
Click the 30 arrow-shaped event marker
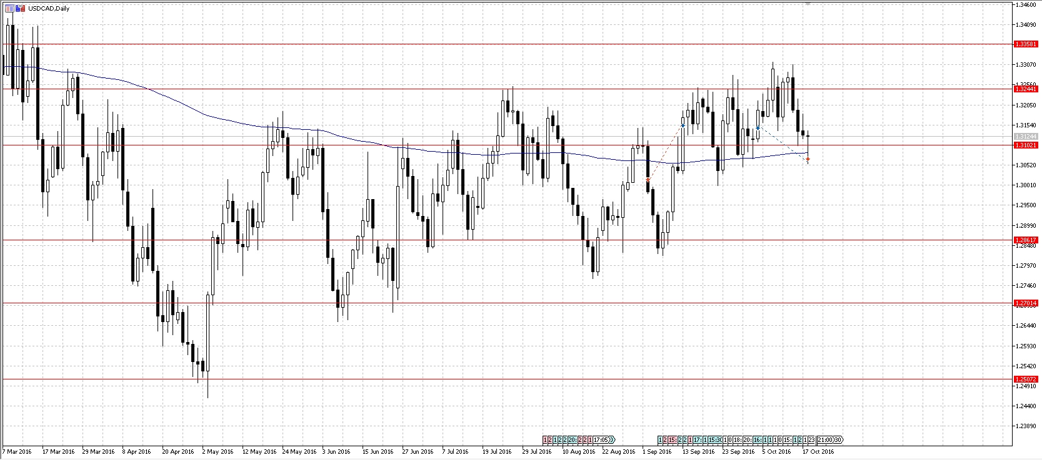pyautogui.click(x=838, y=439)
